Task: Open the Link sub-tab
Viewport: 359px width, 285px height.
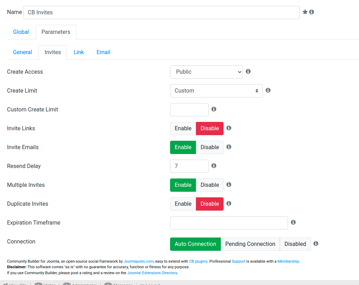Action: (79, 52)
